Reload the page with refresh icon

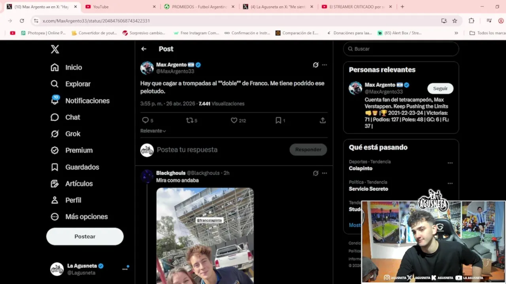click(22, 21)
